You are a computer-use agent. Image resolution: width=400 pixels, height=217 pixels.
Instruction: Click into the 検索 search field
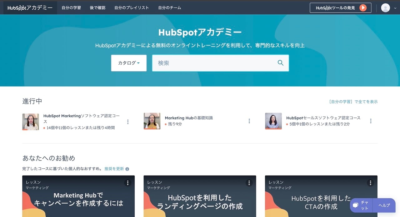(x=220, y=63)
